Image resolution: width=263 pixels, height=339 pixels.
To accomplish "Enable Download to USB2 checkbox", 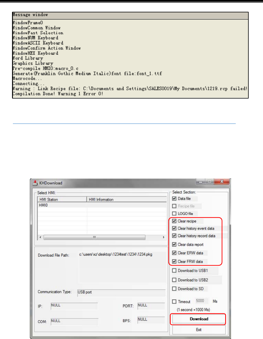I will pos(174,280).
